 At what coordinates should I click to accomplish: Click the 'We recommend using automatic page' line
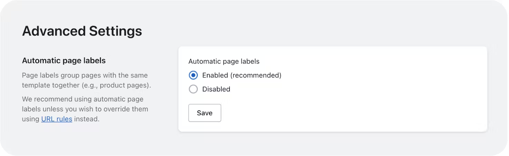pos(83,99)
